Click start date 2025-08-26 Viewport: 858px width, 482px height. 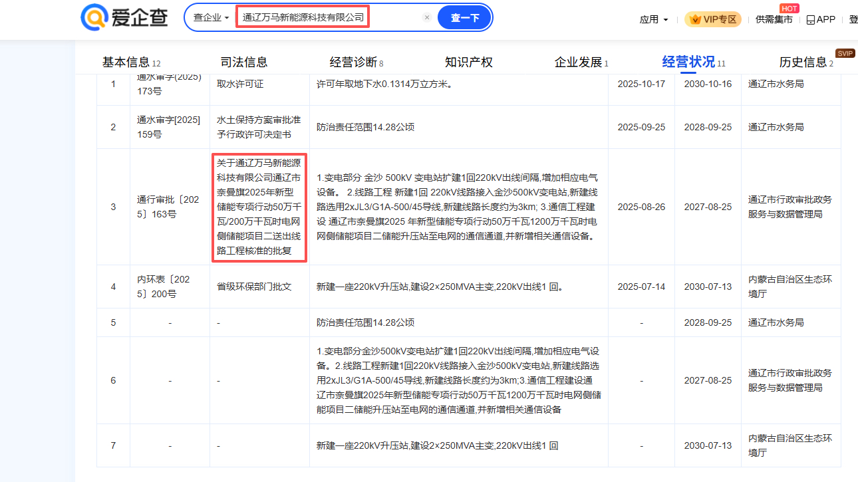pyautogui.click(x=641, y=207)
